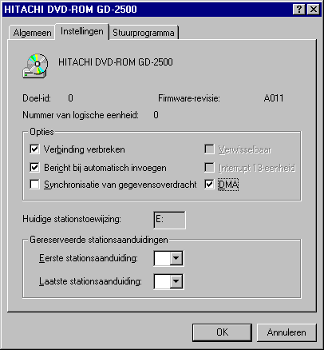The height and width of the screenshot is (350, 324).
Task: Switch to the Algemeen tab
Action: point(32,33)
